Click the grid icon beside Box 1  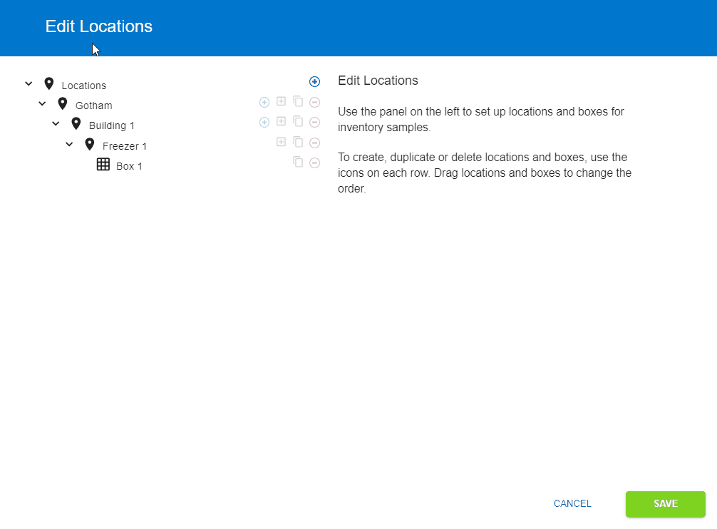tap(103, 165)
